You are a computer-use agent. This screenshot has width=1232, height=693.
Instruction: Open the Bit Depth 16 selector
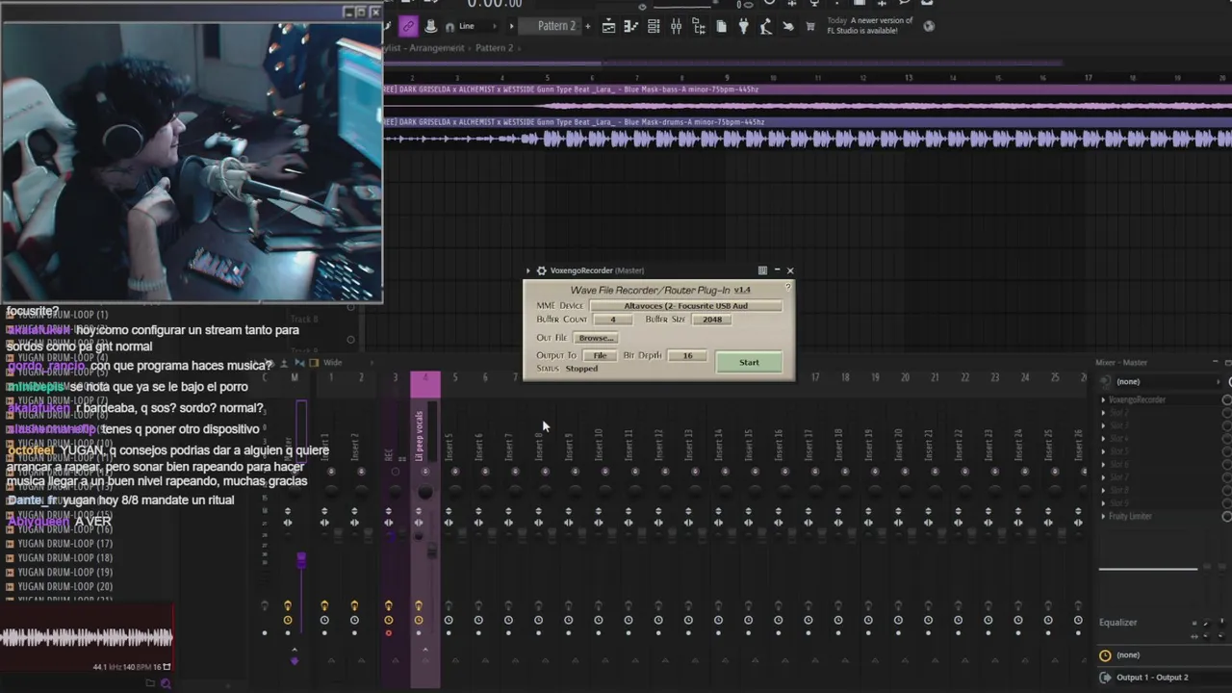(x=687, y=355)
